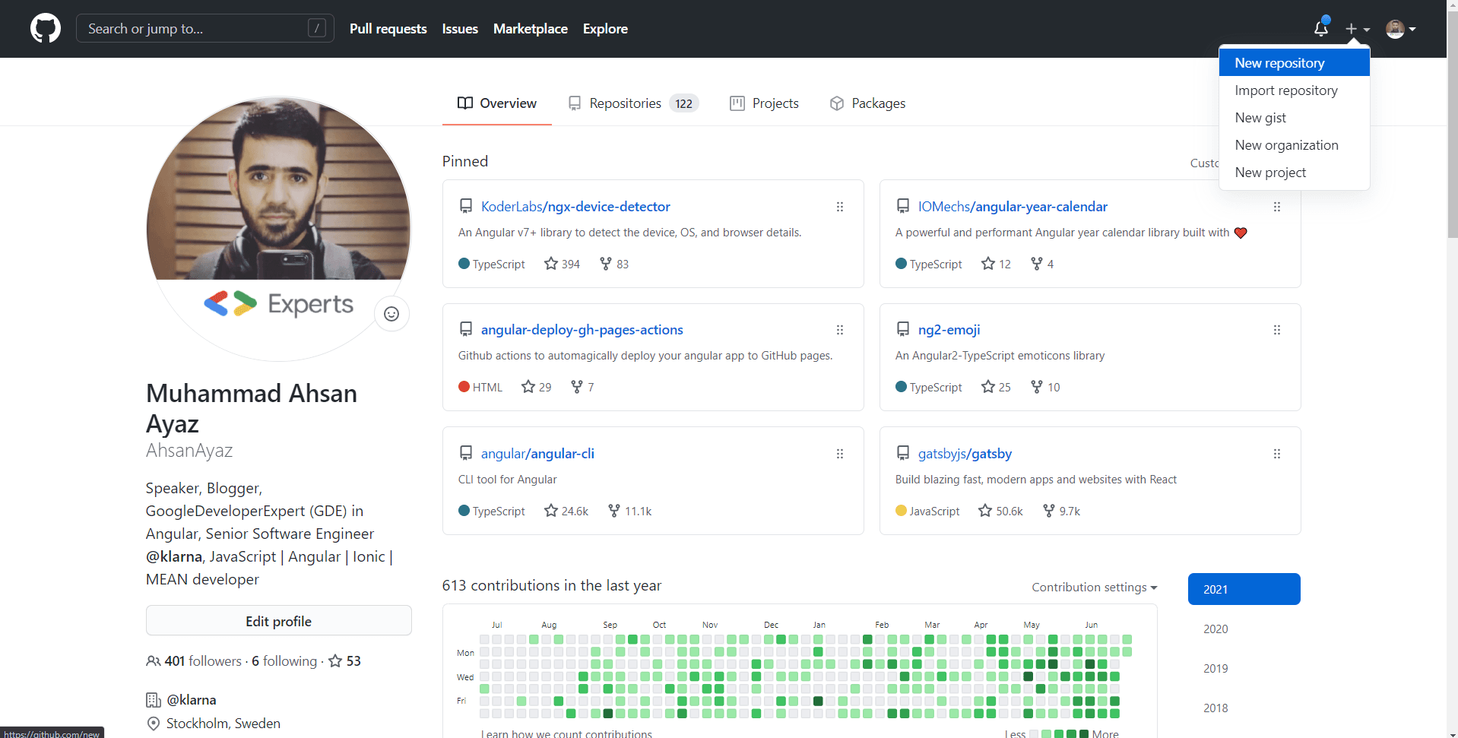Viewport: 1458px width, 738px height.
Task: Select the 2021 contribution year
Action: [x=1244, y=589]
